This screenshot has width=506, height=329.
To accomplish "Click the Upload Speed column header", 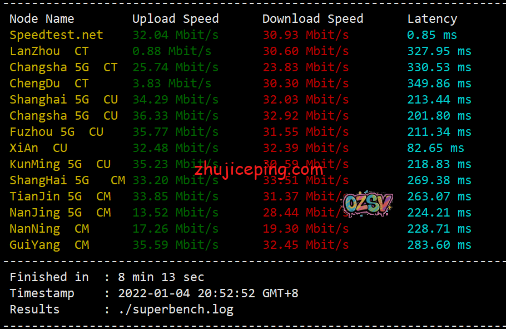I will [x=176, y=19].
